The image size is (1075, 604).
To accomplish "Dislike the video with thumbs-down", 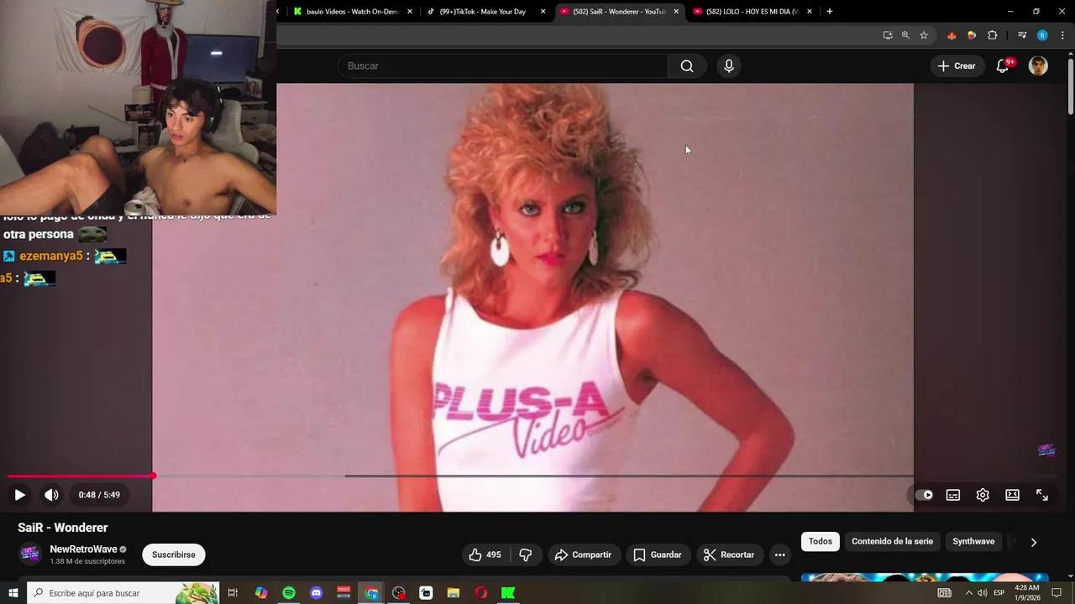I will (x=526, y=555).
